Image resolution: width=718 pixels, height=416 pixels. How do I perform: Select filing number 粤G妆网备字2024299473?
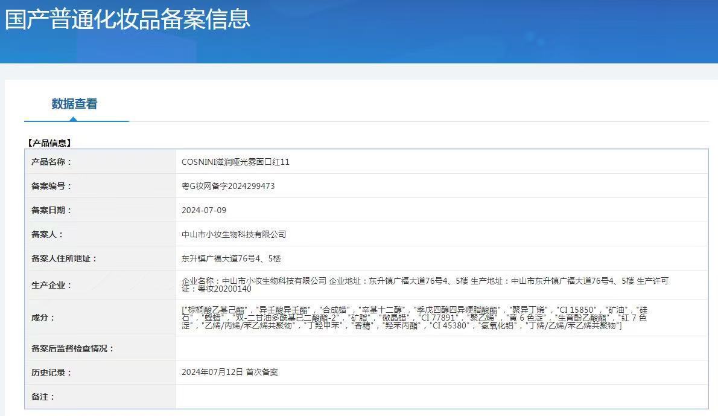228,186
